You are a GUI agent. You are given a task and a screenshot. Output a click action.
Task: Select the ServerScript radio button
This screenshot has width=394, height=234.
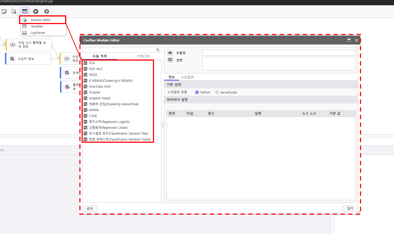coord(217,92)
